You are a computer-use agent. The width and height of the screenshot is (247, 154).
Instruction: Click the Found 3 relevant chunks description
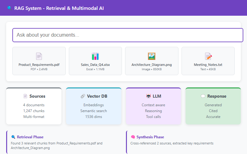point(57,145)
